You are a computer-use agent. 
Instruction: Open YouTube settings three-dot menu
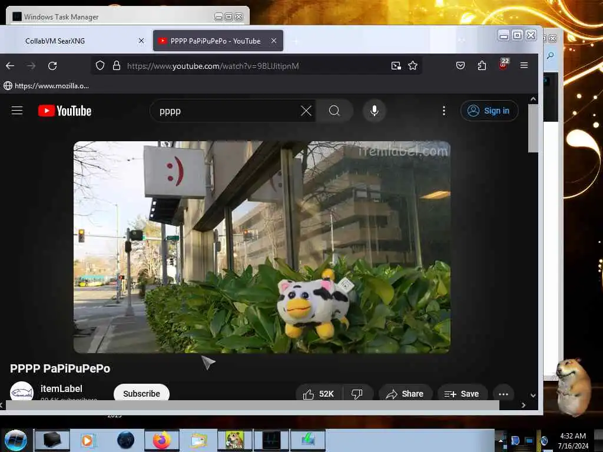444,111
